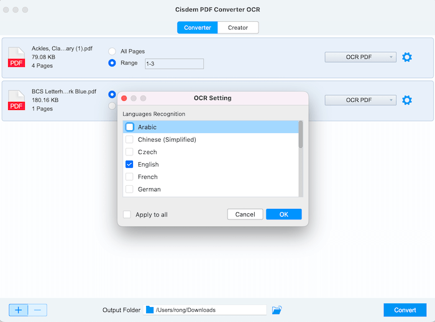This screenshot has height=322, width=435.
Task: Select top radio button of BCS Letterhead row
Action: pyautogui.click(x=112, y=94)
